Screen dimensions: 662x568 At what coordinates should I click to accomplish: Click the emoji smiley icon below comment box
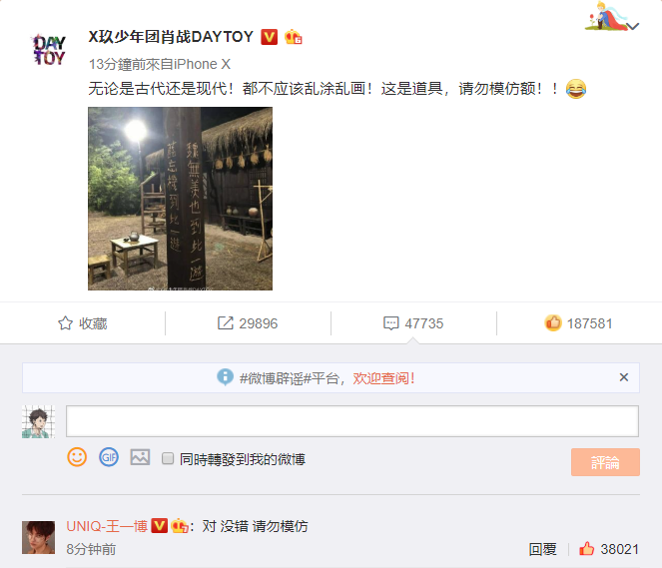[77, 457]
